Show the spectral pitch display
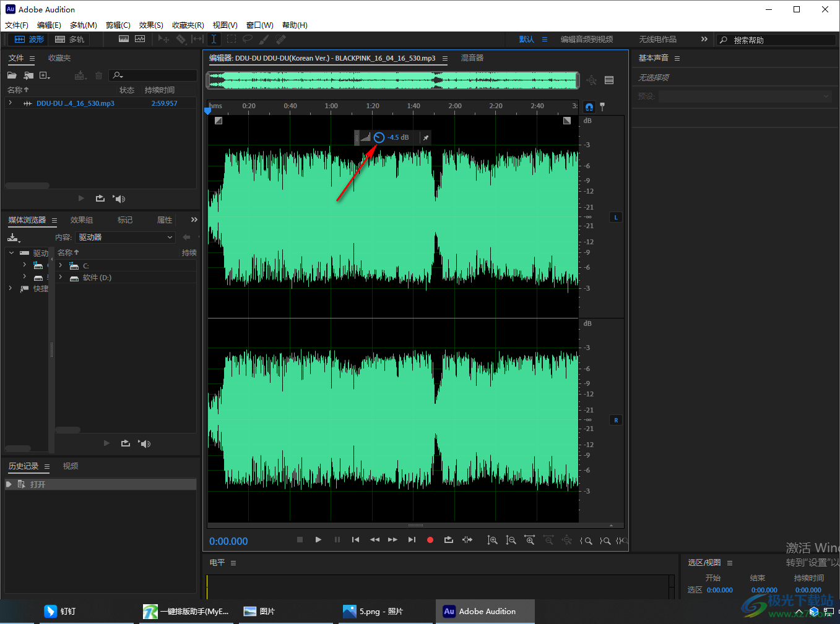840x624 pixels. point(140,39)
